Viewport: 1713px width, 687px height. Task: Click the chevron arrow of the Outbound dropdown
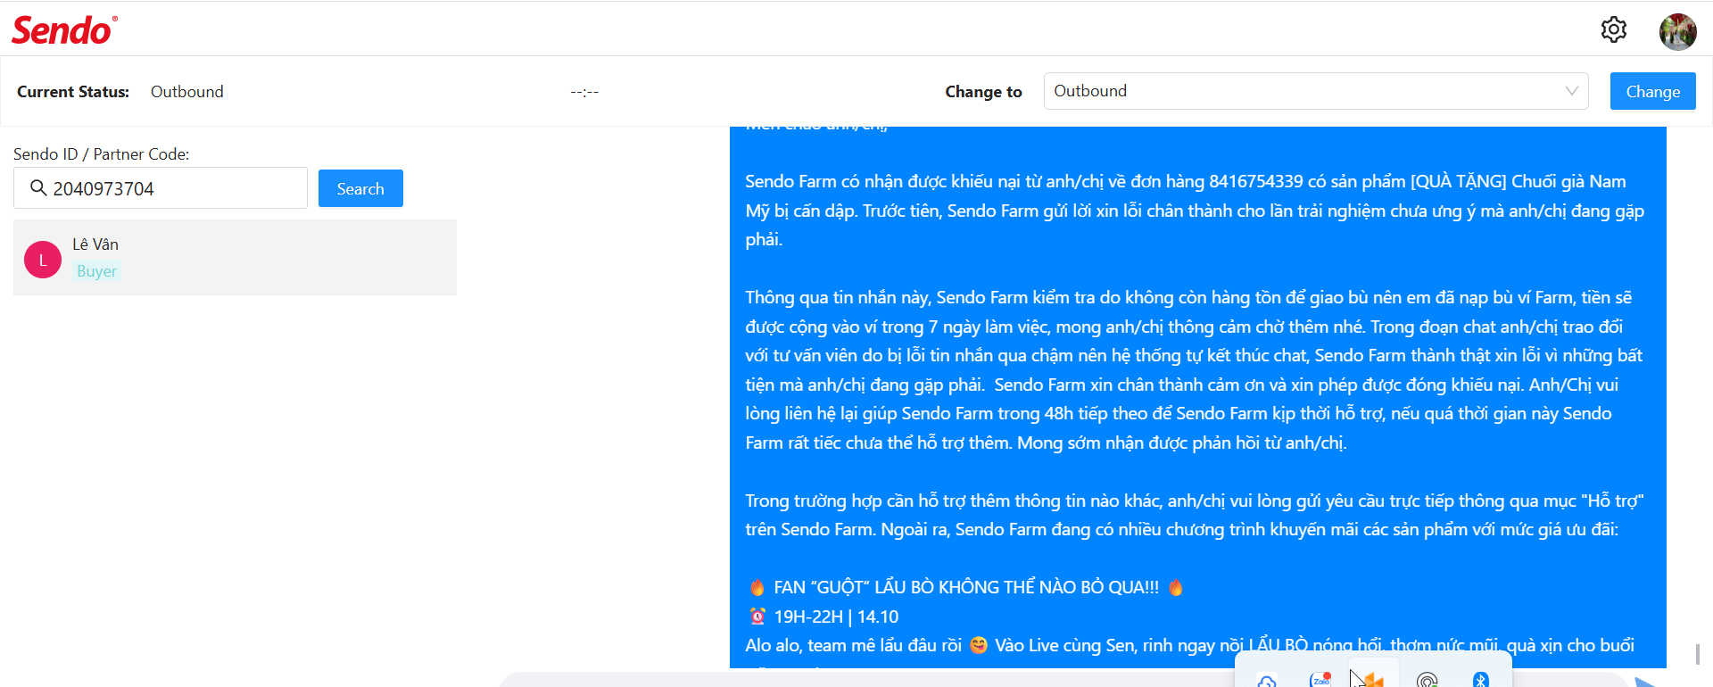1571,91
